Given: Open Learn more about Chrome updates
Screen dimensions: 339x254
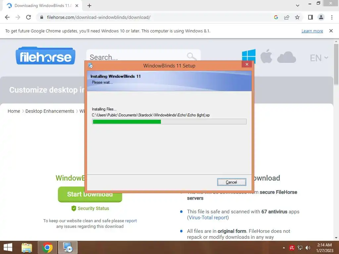Looking at the screenshot, I should (x=312, y=31).
